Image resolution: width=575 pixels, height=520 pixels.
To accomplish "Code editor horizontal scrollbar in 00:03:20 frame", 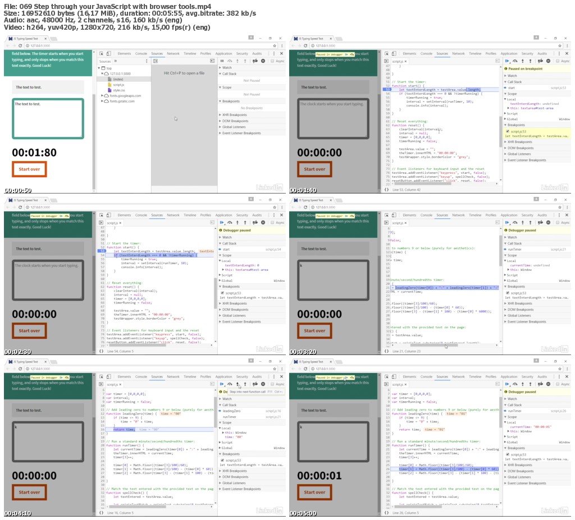I will click(434, 345).
